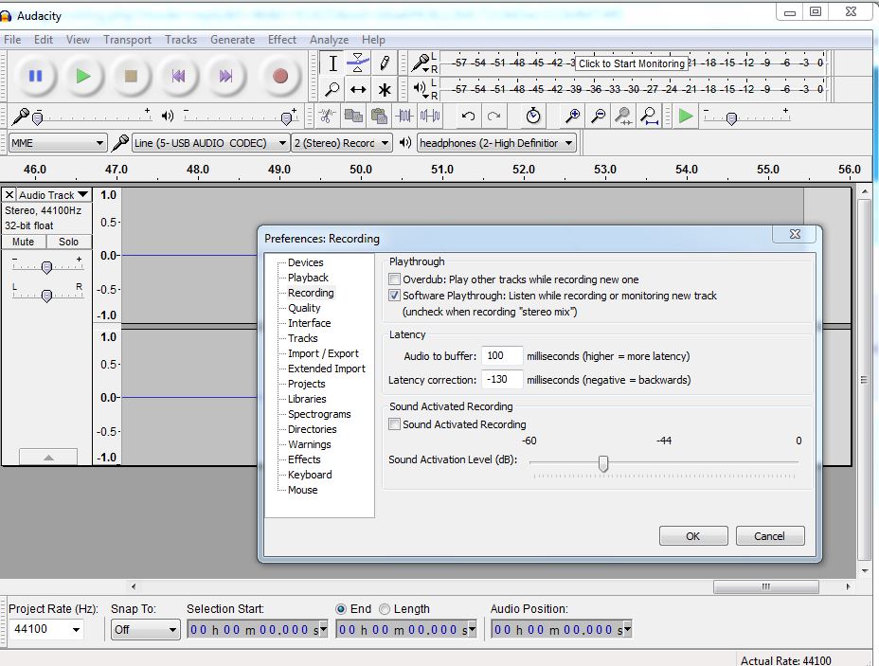Adjust the Sound Activation Level slider

pos(603,463)
